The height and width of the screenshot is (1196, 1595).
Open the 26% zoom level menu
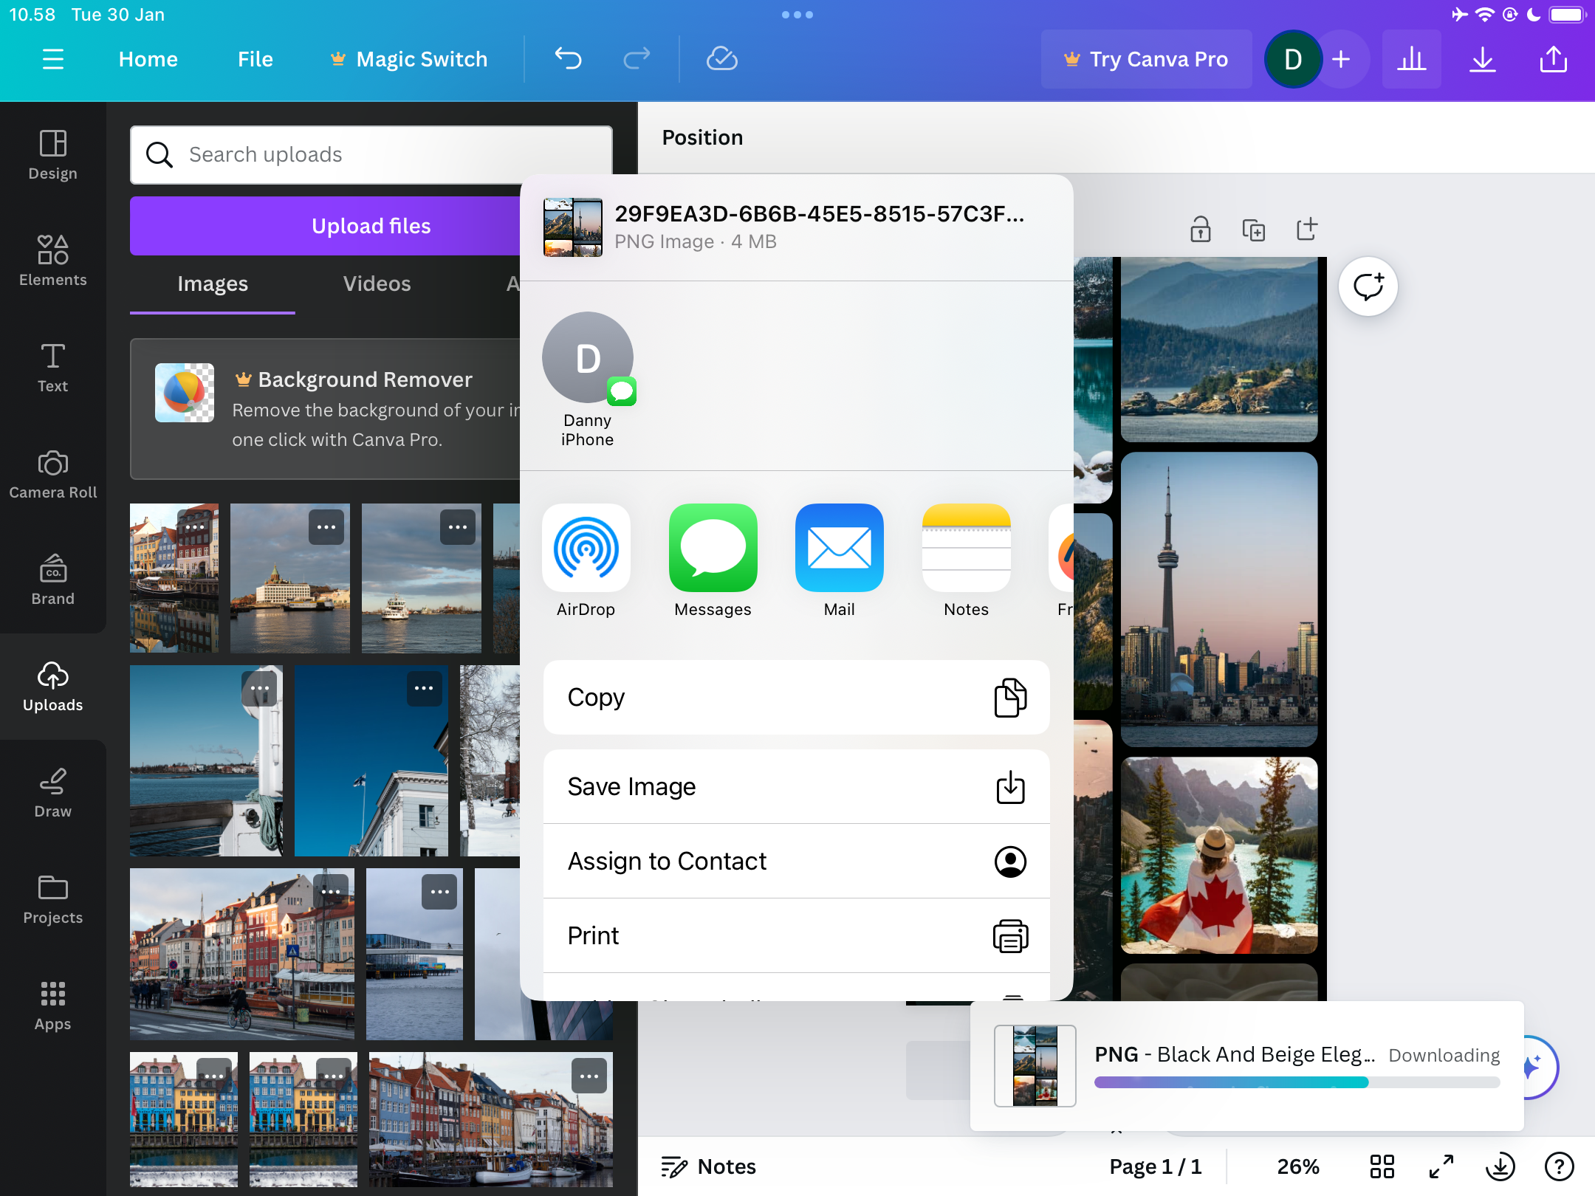(1298, 1166)
